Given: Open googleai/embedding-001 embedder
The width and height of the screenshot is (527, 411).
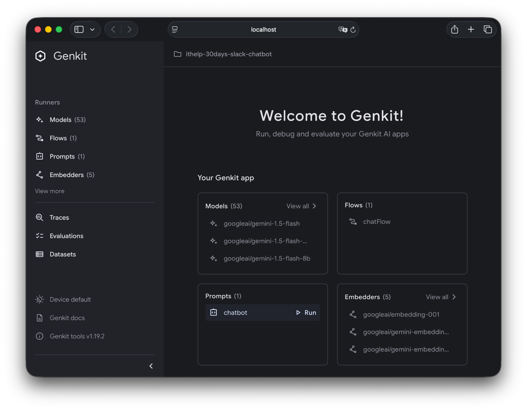Looking at the screenshot, I should 402,315.
